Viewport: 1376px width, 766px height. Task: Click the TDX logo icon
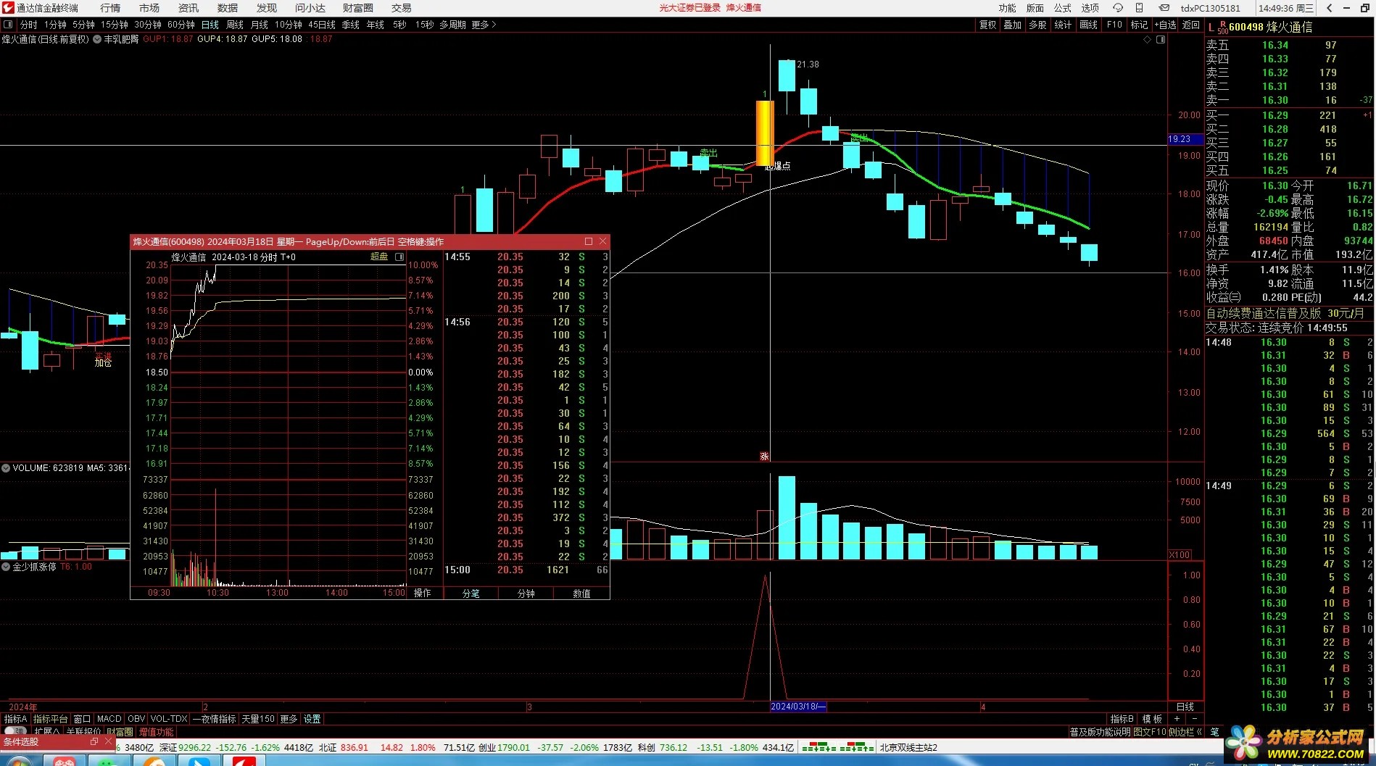click(x=8, y=8)
